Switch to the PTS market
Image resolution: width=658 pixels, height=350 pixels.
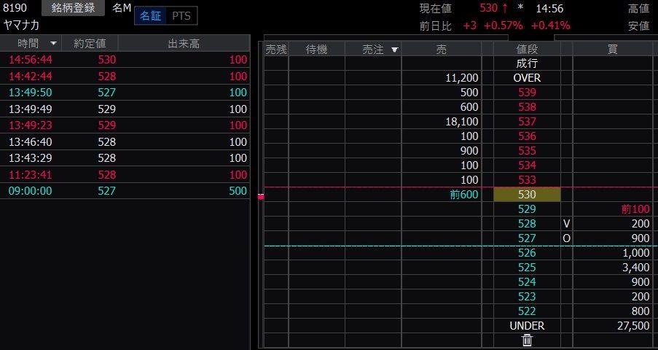pos(182,16)
